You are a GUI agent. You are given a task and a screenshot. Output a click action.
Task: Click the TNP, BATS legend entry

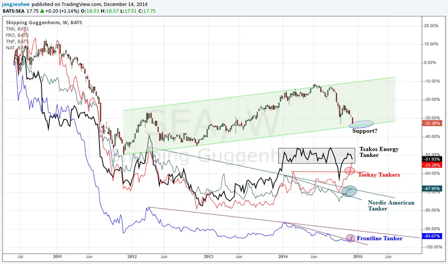tap(17, 41)
